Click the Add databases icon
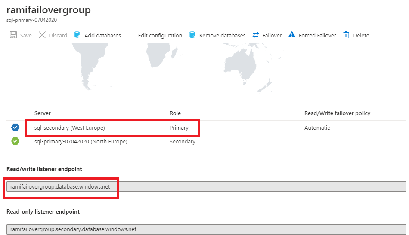Image resolution: width=409 pixels, height=235 pixels. [x=77, y=35]
